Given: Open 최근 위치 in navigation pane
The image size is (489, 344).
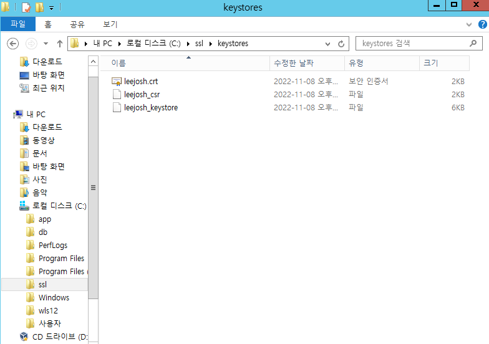Looking at the screenshot, I should pyautogui.click(x=49, y=88).
